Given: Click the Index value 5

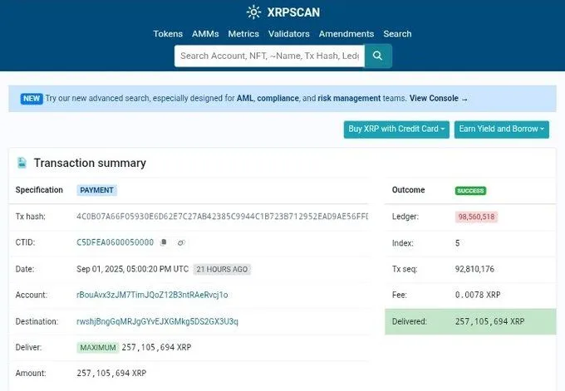Looking at the screenshot, I should click(x=457, y=243).
